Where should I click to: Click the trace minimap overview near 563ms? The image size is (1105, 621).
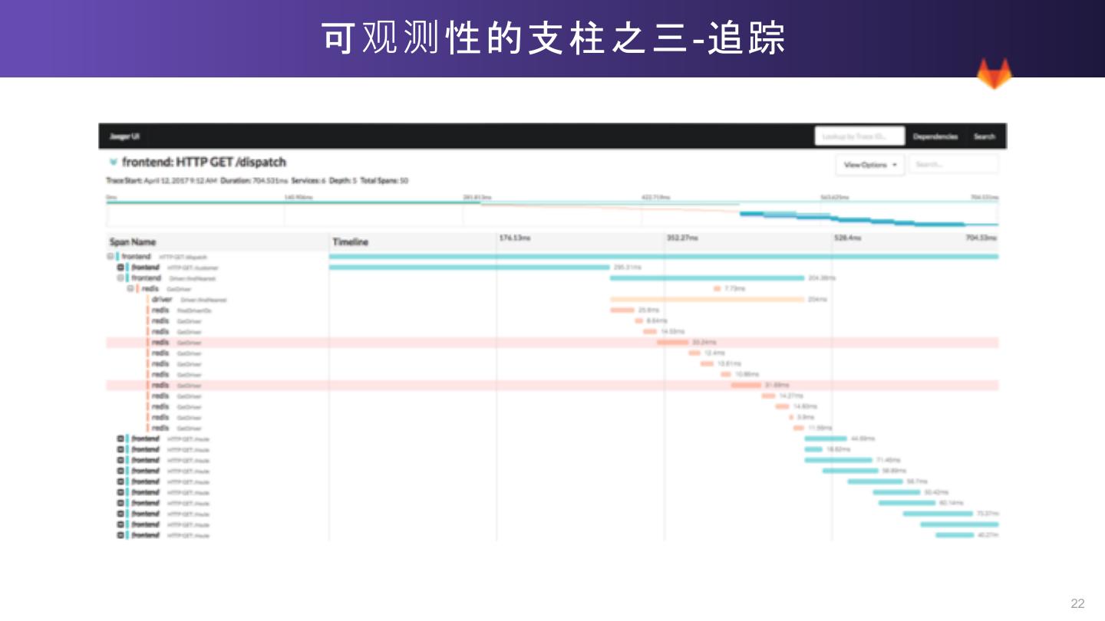tap(833, 214)
